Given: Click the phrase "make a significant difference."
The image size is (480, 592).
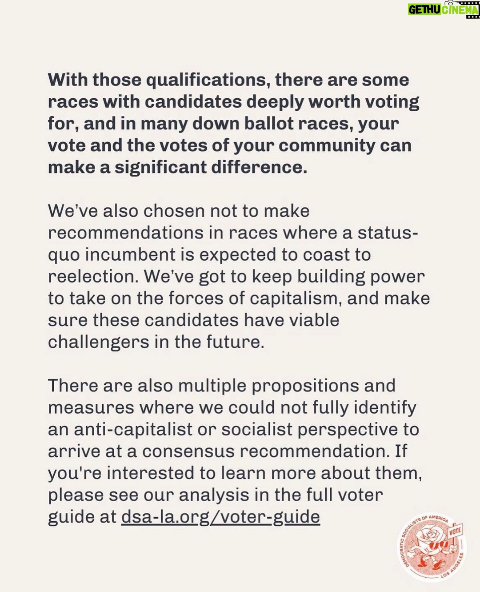Looking at the screenshot, I should [177, 167].
